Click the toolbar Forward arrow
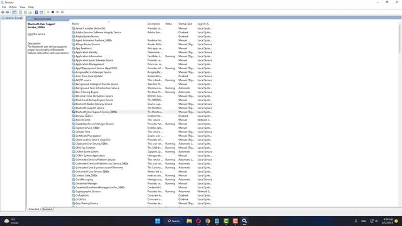This screenshot has height=226, width=402. (x=8, y=13)
